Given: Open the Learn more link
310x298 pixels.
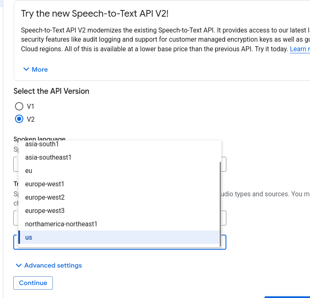Looking at the screenshot, I should point(300,49).
